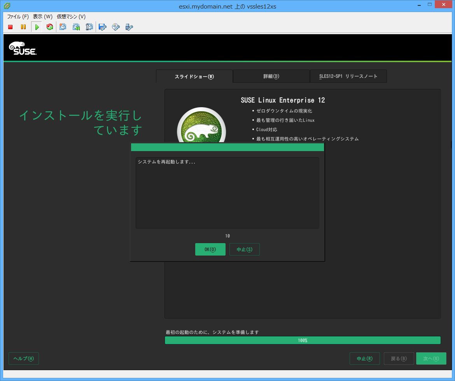Switch to the 詳細(D) tab
This screenshot has height=381, width=455.
(271, 76)
